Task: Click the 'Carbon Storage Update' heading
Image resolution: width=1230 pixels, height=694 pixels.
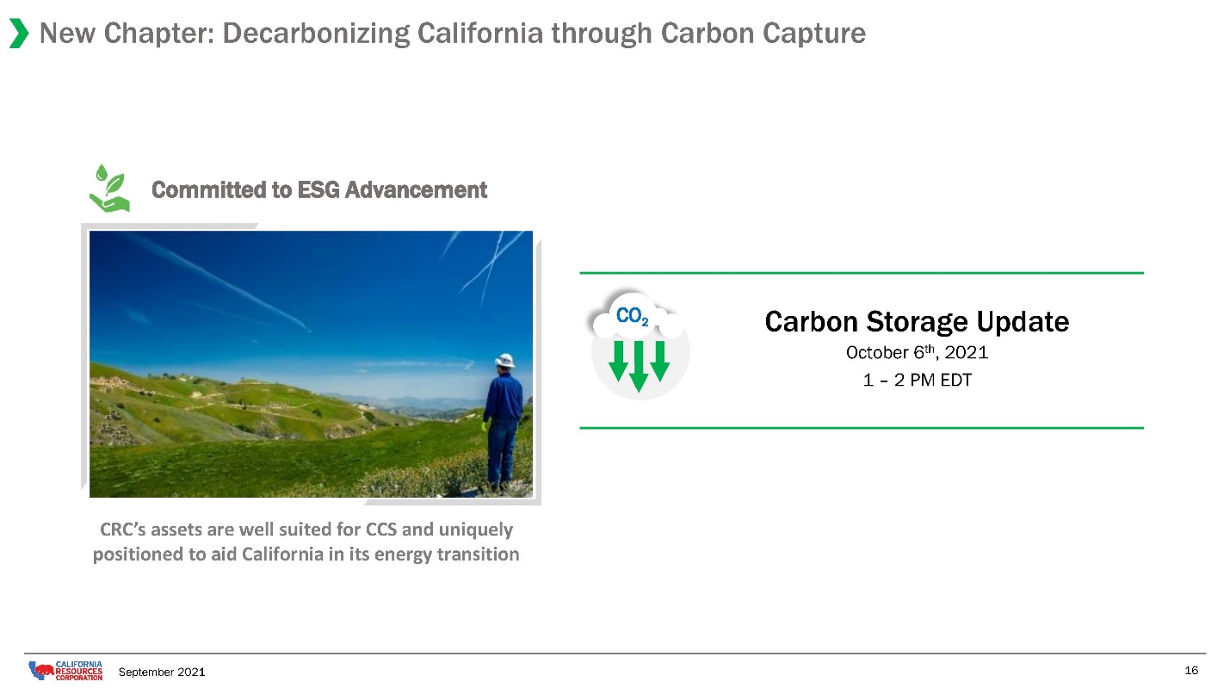Action: (917, 322)
